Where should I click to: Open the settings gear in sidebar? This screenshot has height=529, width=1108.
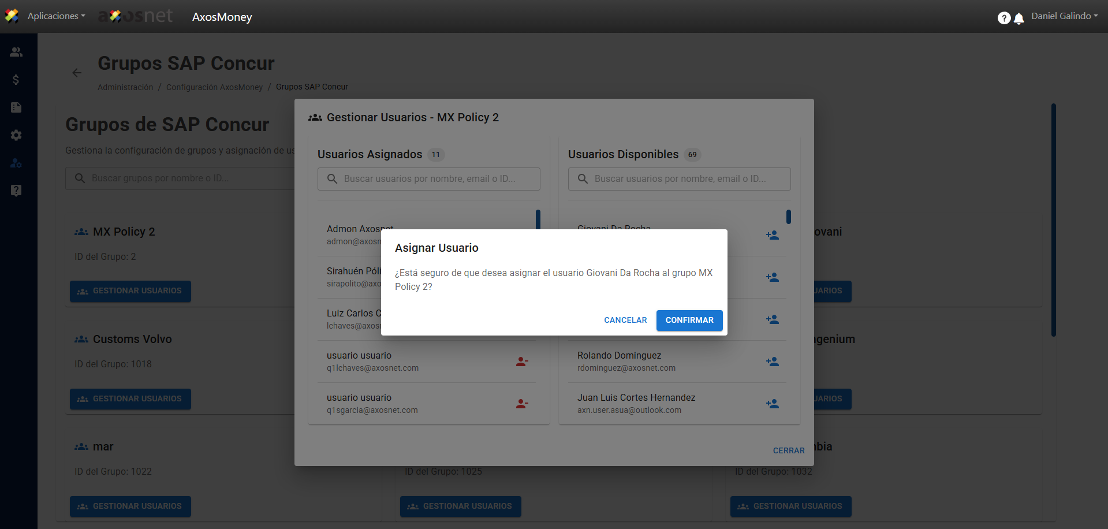[16, 135]
